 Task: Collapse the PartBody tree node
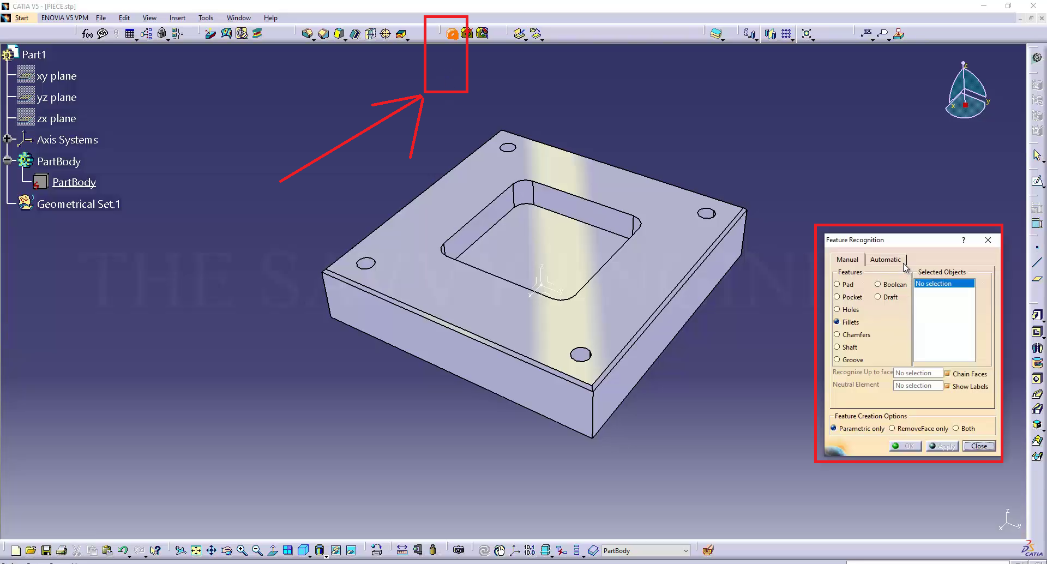point(7,160)
